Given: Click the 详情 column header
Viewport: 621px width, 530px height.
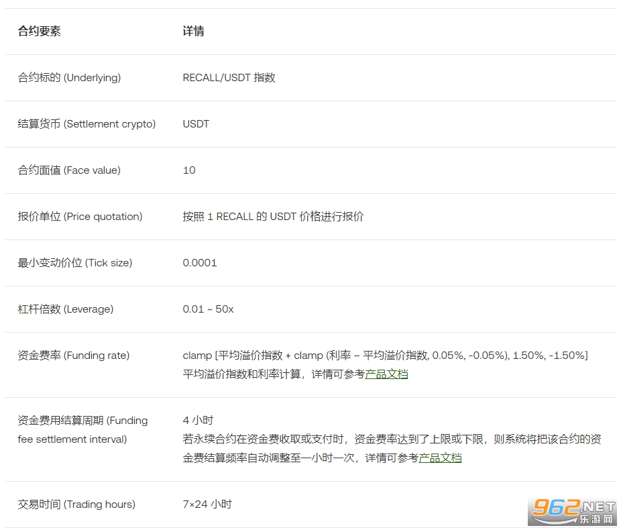Looking at the screenshot, I should click(193, 32).
